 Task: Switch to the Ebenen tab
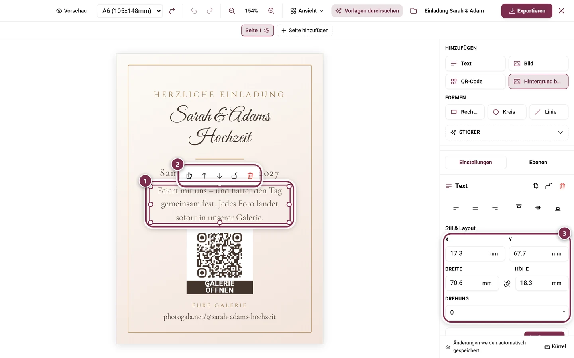click(538, 162)
